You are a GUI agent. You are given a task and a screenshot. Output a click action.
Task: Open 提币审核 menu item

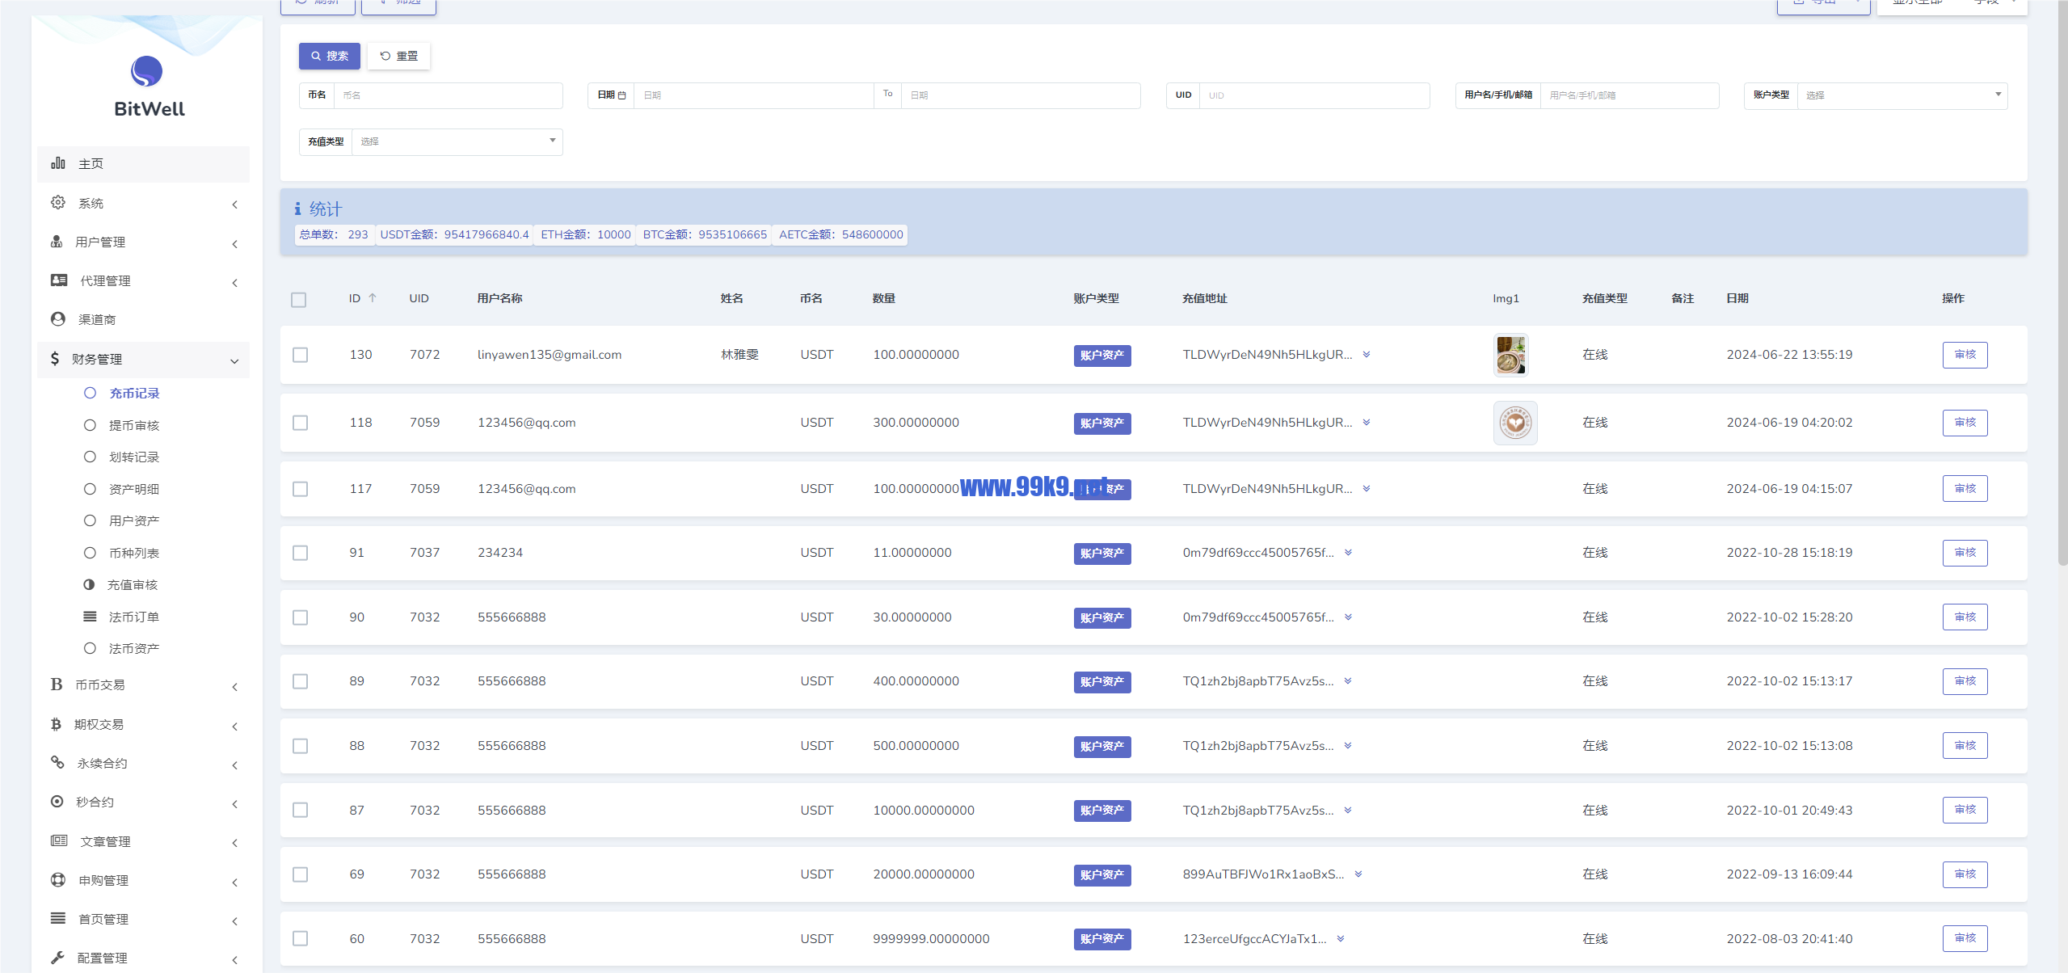pos(134,425)
